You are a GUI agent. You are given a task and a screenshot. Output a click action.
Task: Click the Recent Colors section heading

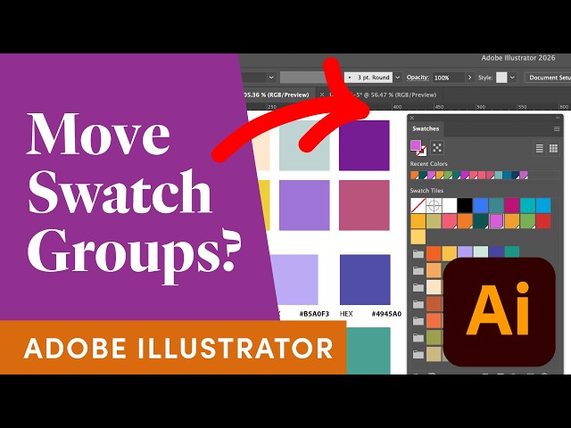pyautogui.click(x=428, y=164)
